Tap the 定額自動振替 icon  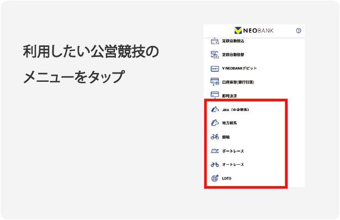point(215,55)
